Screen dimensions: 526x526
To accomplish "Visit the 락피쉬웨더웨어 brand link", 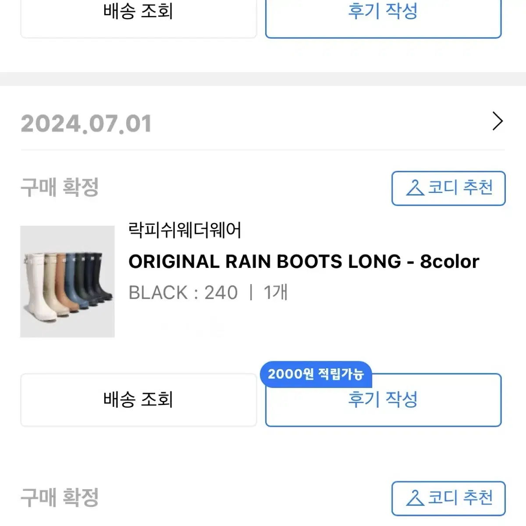I will tap(185, 230).
